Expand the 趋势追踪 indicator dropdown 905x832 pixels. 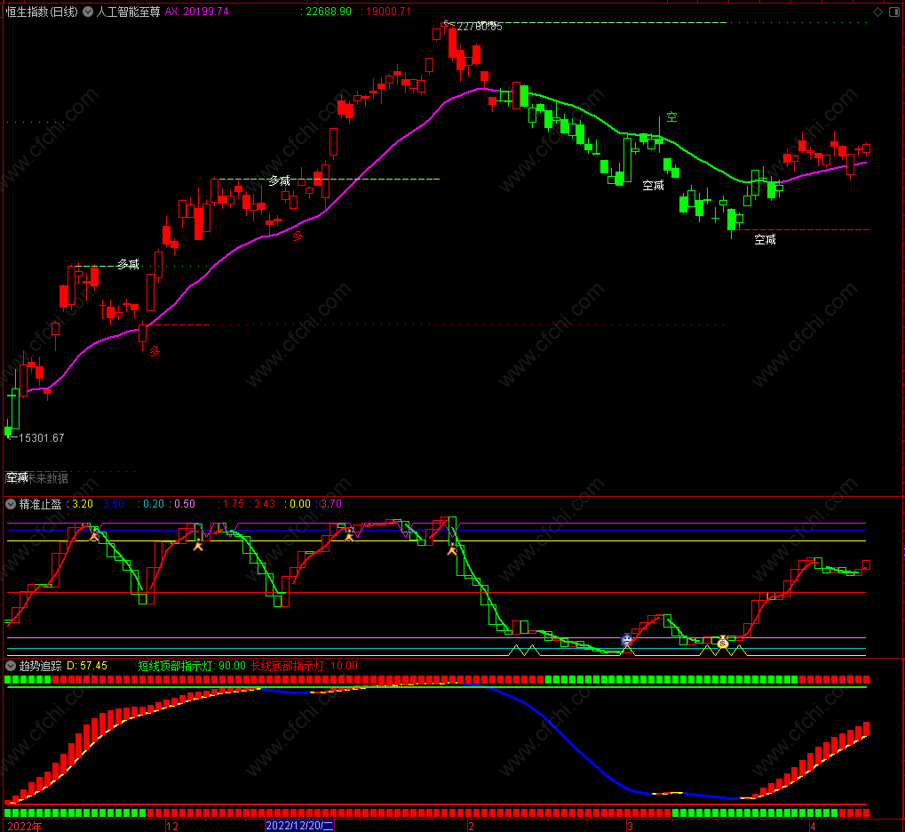pos(11,666)
